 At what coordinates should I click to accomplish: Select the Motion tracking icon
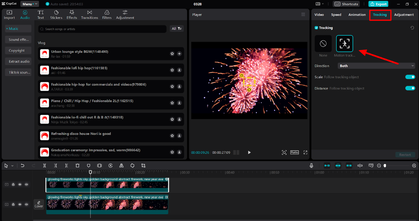pyautogui.click(x=344, y=43)
